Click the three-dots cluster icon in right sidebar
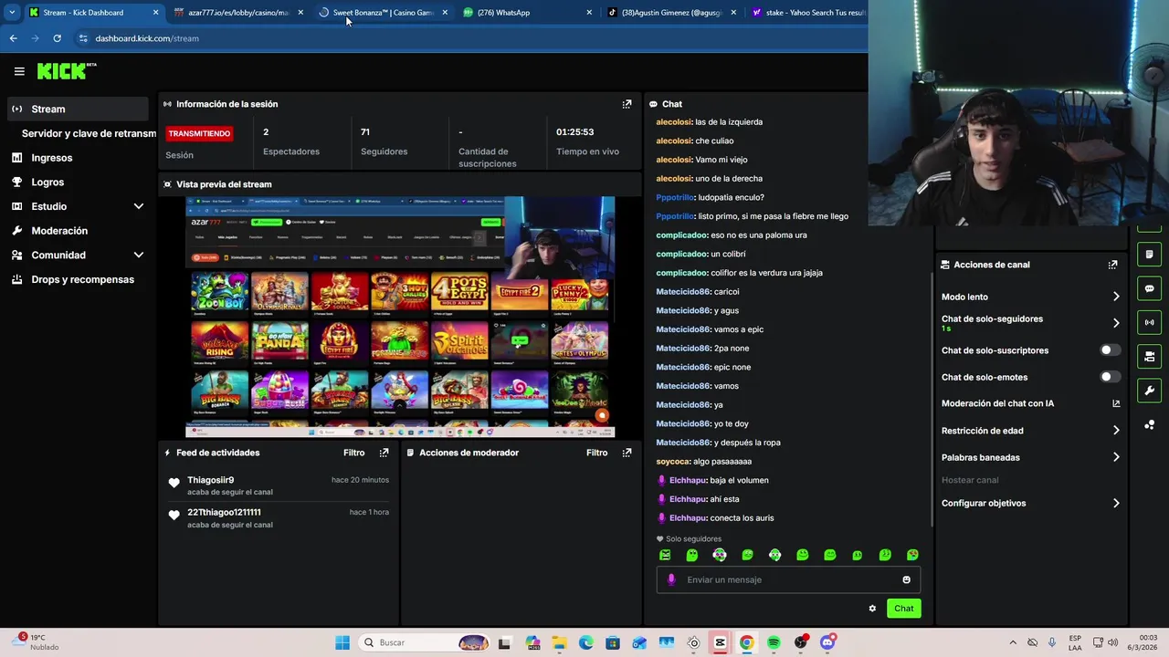This screenshot has height=657, width=1169. (1149, 425)
